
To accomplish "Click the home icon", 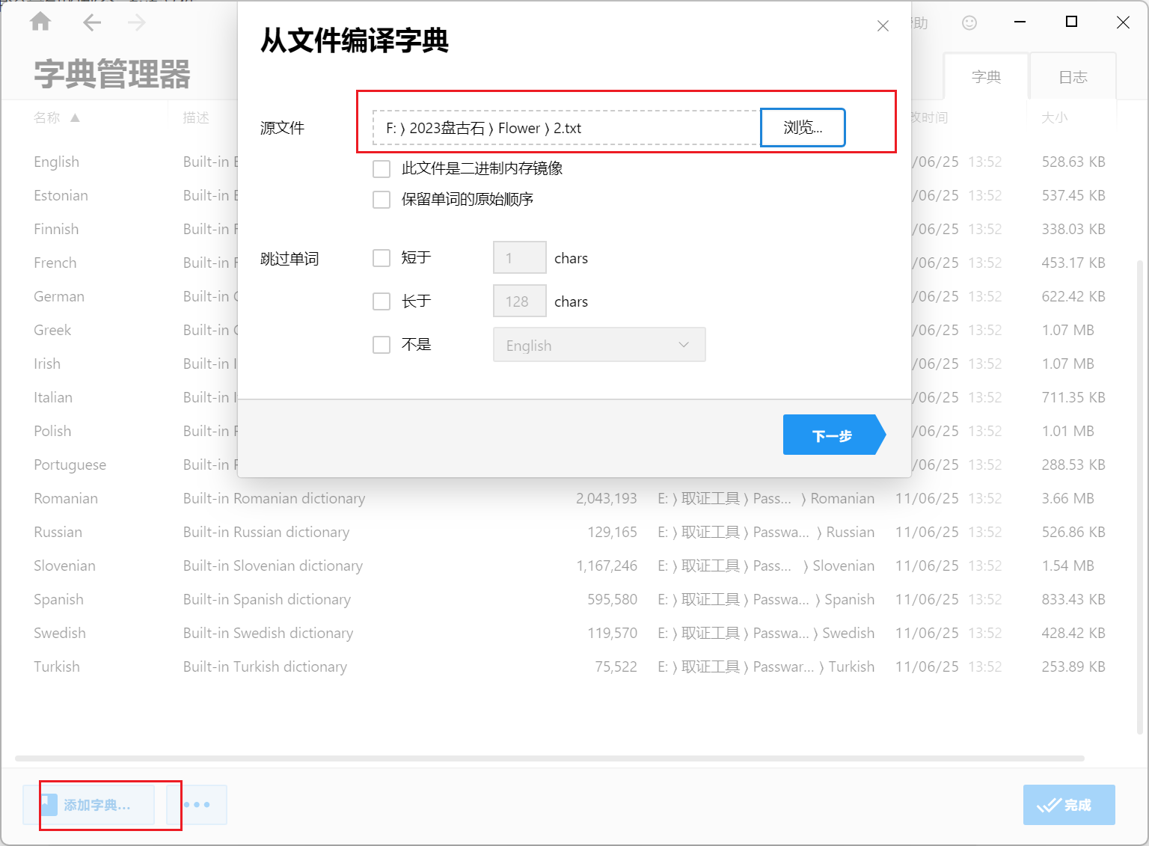I will [x=40, y=22].
